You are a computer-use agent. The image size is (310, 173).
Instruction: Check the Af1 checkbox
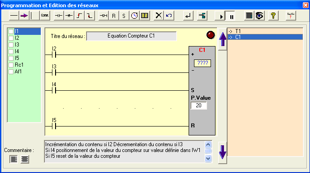point(11,72)
